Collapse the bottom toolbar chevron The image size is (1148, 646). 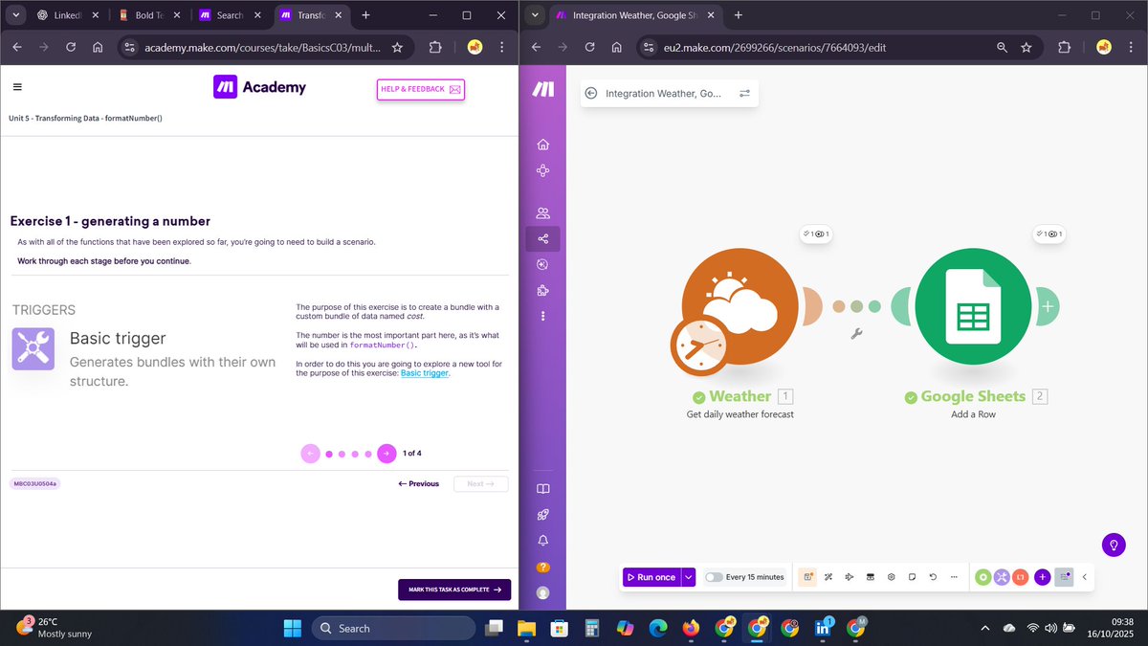coord(1084,577)
